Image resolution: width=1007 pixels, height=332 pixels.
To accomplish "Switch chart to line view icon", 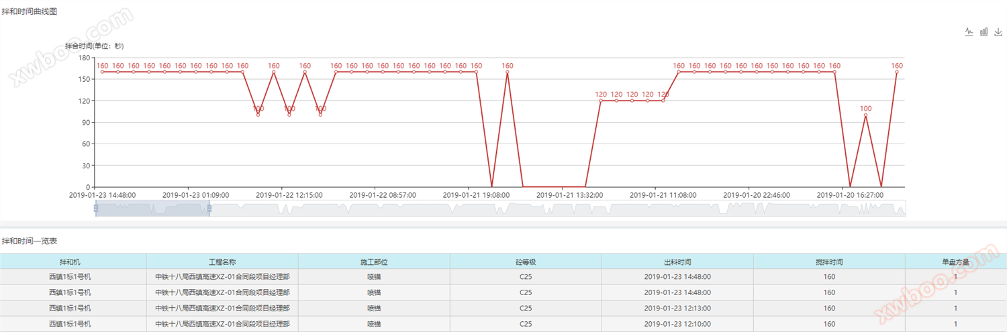I will [969, 32].
